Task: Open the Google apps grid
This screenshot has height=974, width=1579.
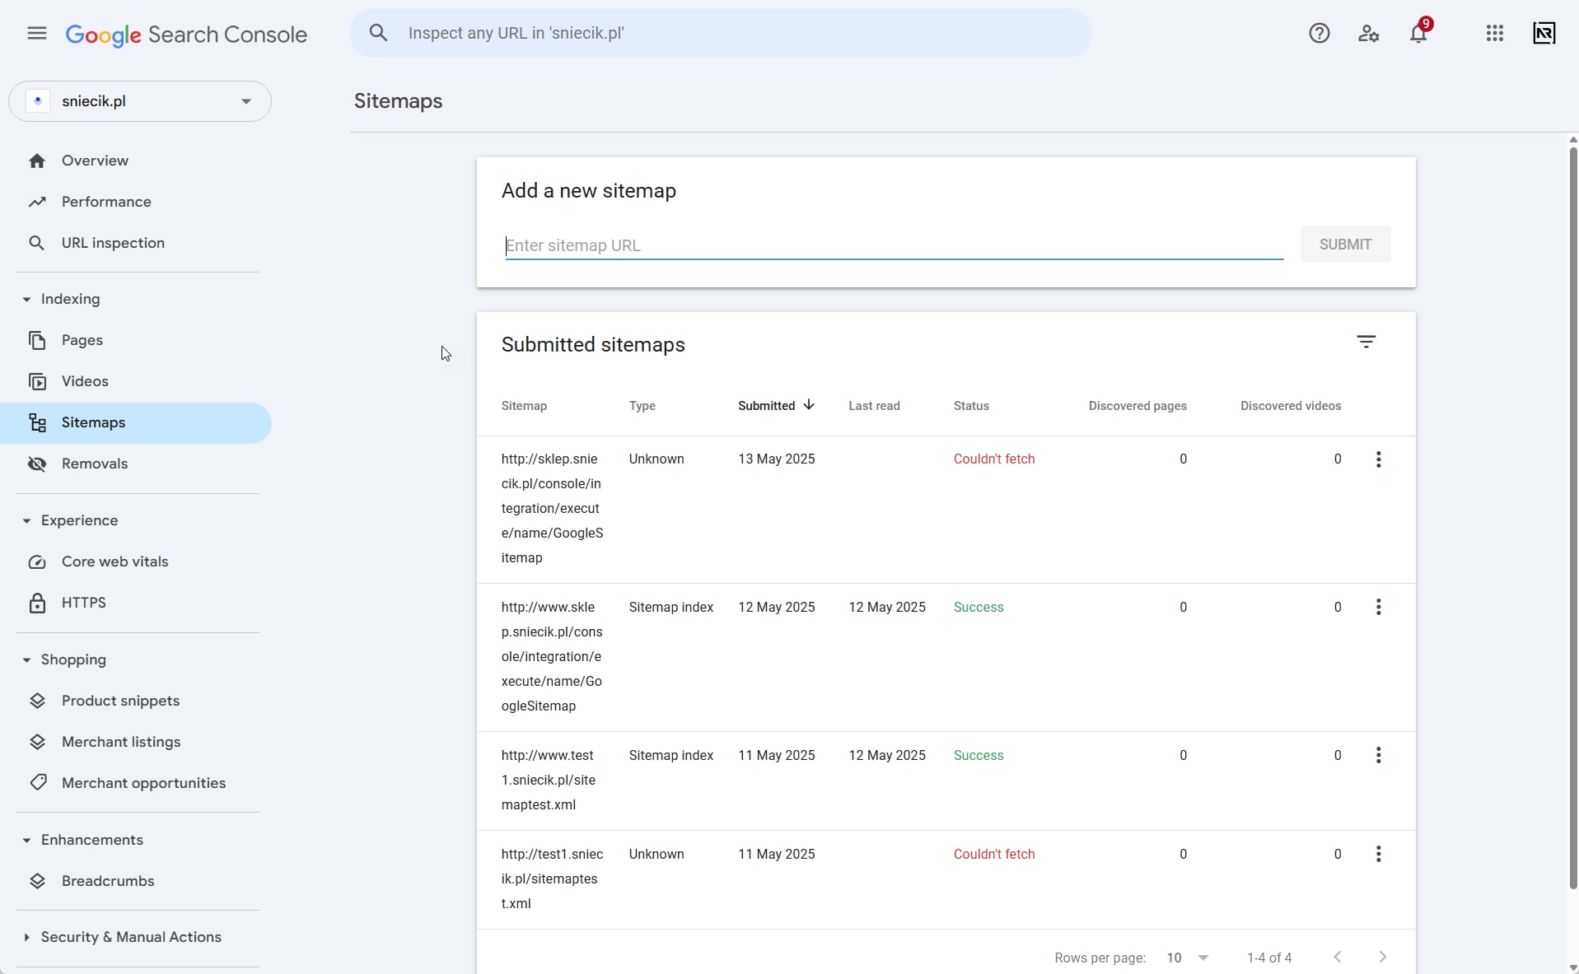Action: [1495, 34]
